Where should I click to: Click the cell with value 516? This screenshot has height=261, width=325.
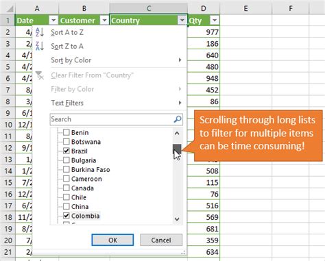(204, 206)
